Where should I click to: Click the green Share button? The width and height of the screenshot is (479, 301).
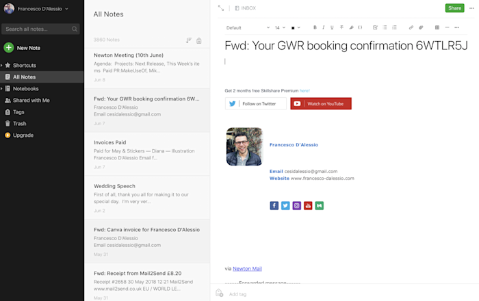(x=454, y=8)
